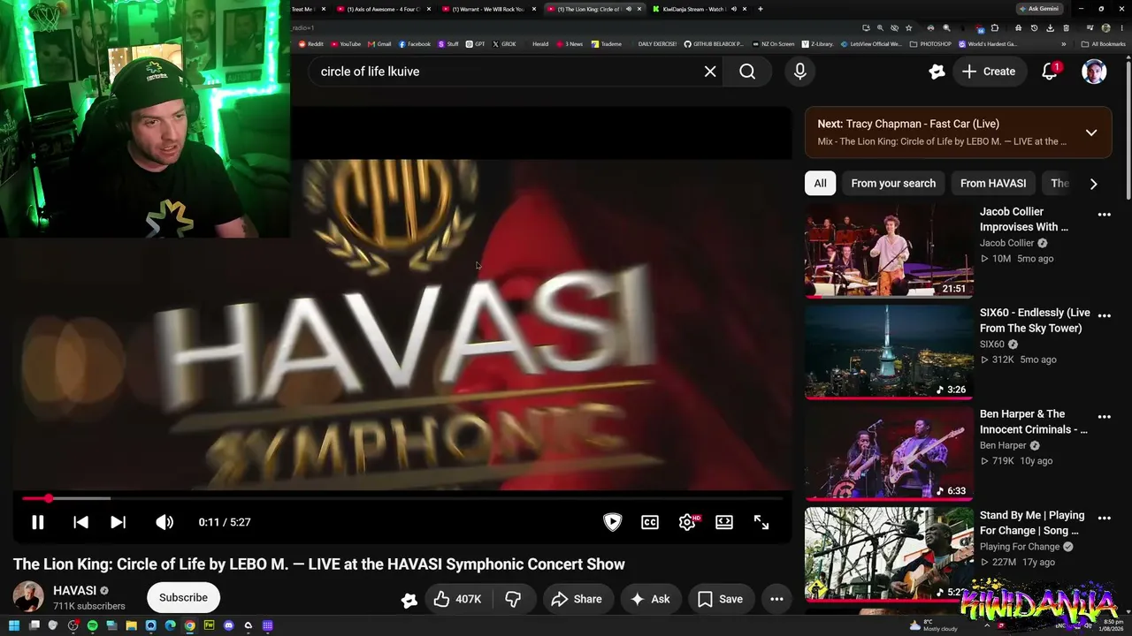Go to the HAVASI channel name link
This screenshot has height=636, width=1132.
pyautogui.click(x=74, y=591)
